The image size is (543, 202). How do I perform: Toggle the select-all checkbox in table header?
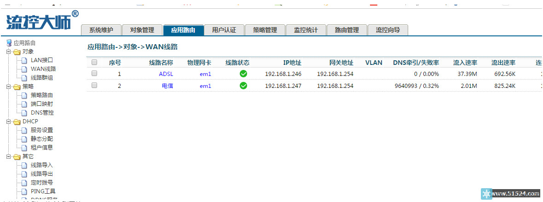94,63
